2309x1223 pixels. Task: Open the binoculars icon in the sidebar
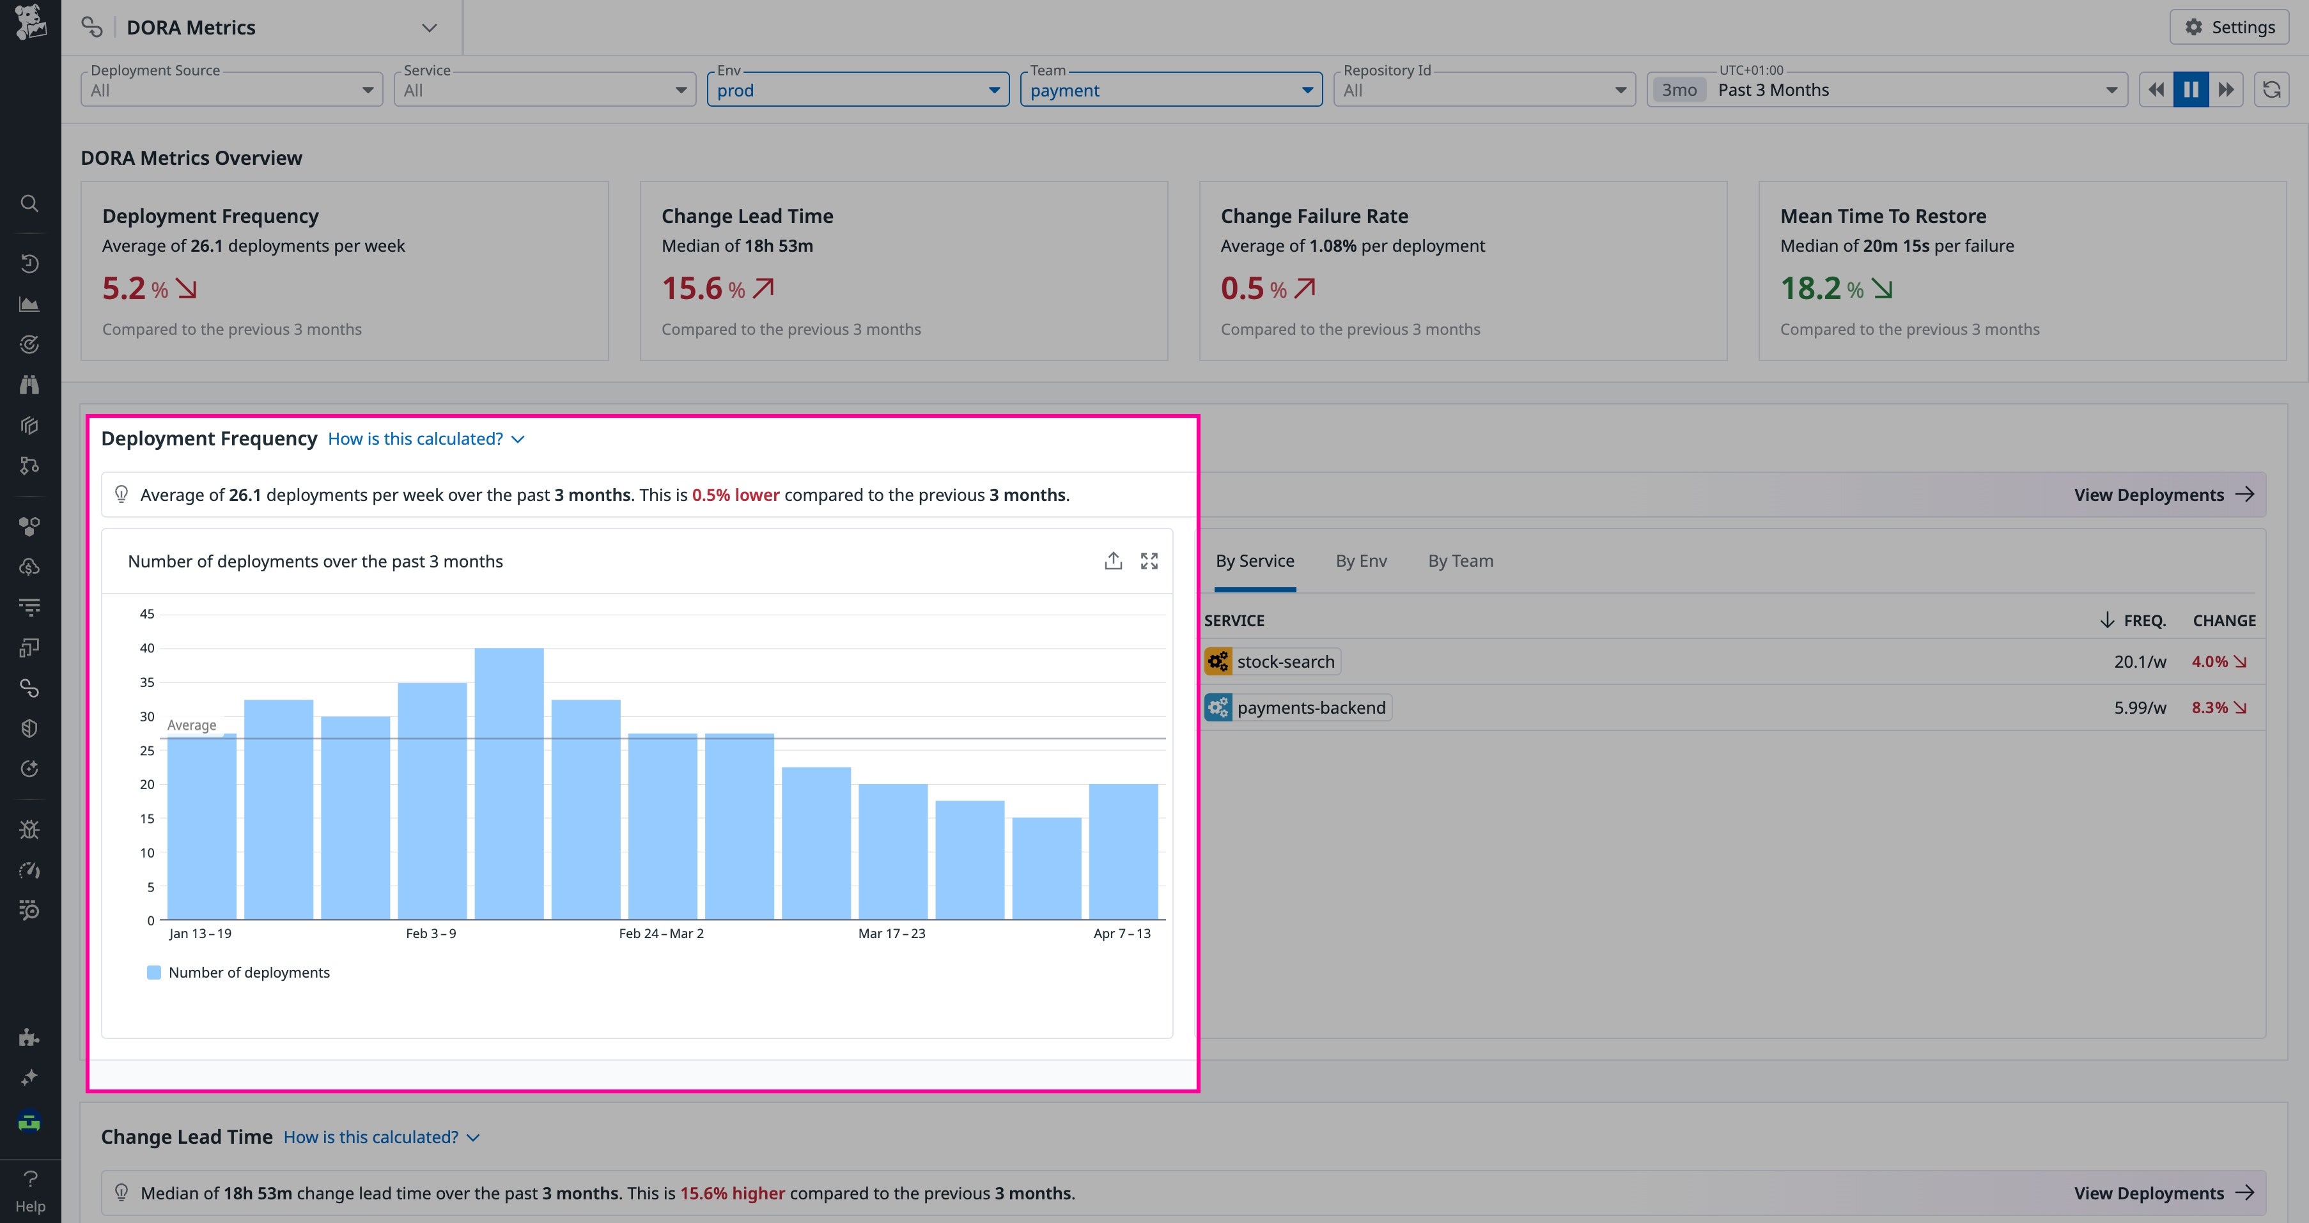(29, 385)
